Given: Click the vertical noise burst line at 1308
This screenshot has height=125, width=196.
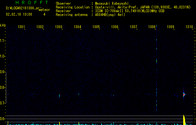Looking at the screenshot, I should point(156,68).
